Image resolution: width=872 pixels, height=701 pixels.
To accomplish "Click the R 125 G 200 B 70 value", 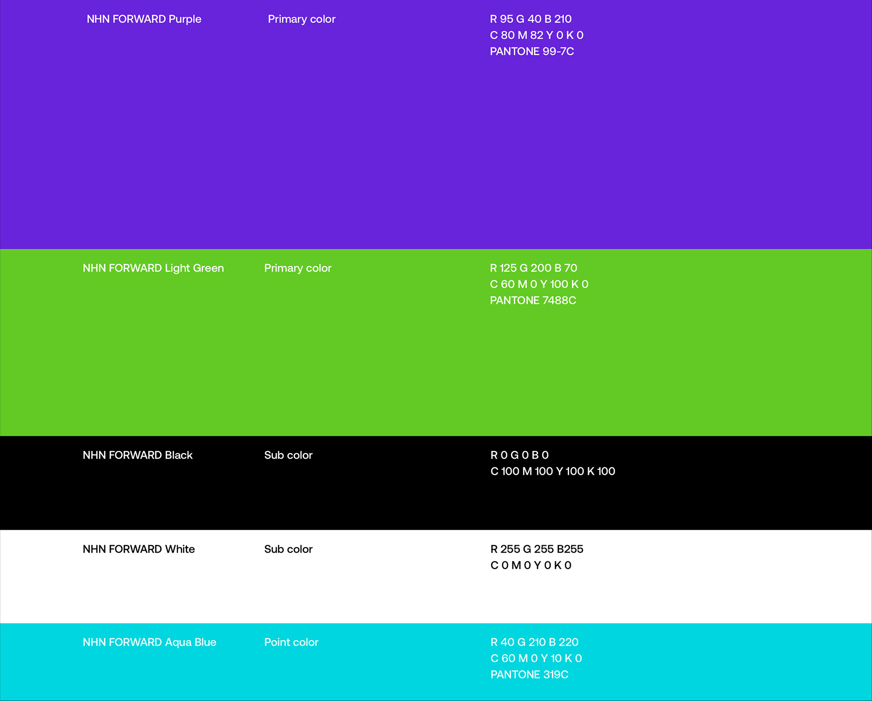I will tap(533, 268).
